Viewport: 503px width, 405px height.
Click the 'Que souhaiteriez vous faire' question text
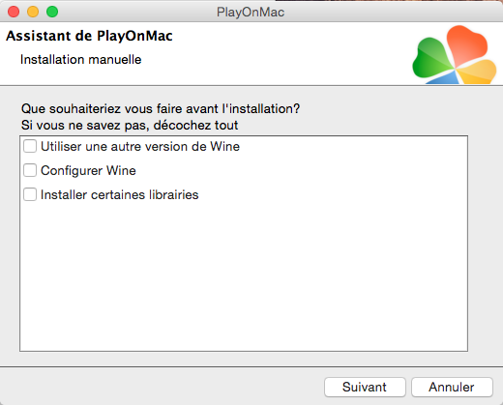(161, 109)
